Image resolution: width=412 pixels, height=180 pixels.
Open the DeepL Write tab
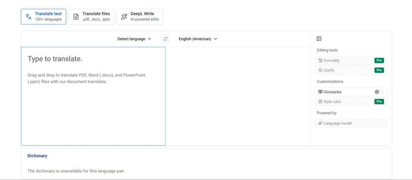140,16
